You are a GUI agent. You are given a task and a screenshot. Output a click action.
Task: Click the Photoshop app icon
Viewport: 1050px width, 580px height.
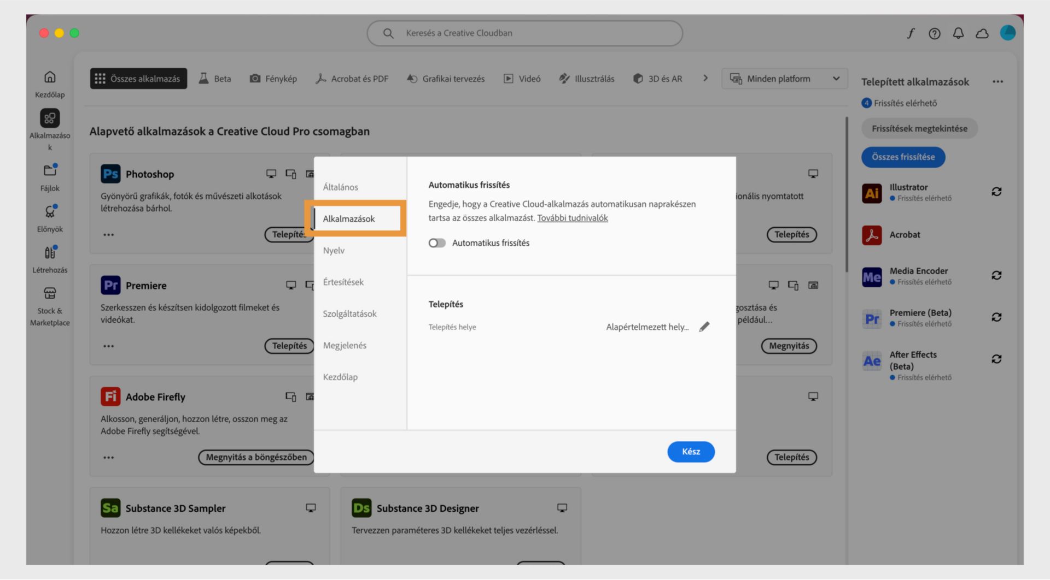pos(110,174)
